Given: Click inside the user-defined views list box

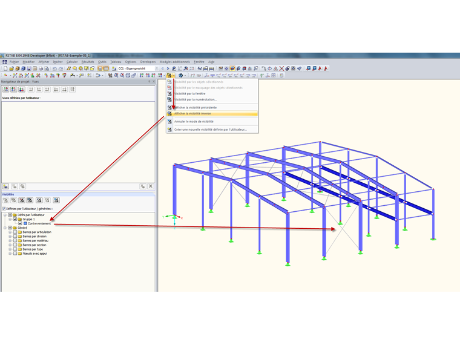Looking at the screenshot, I should [78, 142].
